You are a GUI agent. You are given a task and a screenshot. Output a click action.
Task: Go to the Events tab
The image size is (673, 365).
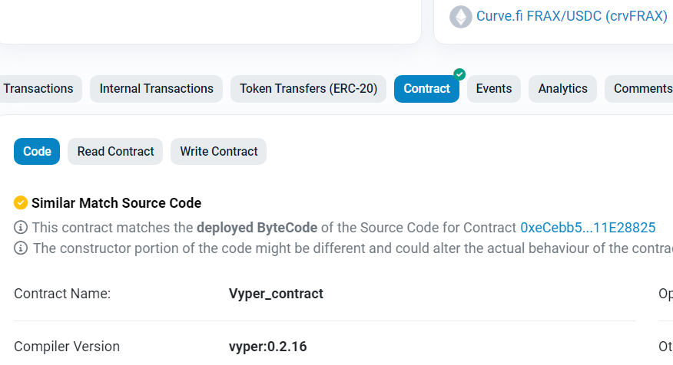[x=493, y=89]
